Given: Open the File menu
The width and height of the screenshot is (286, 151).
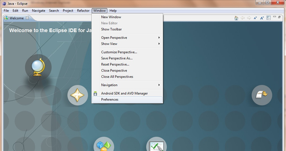Looking at the screenshot, I should coord(6,11).
